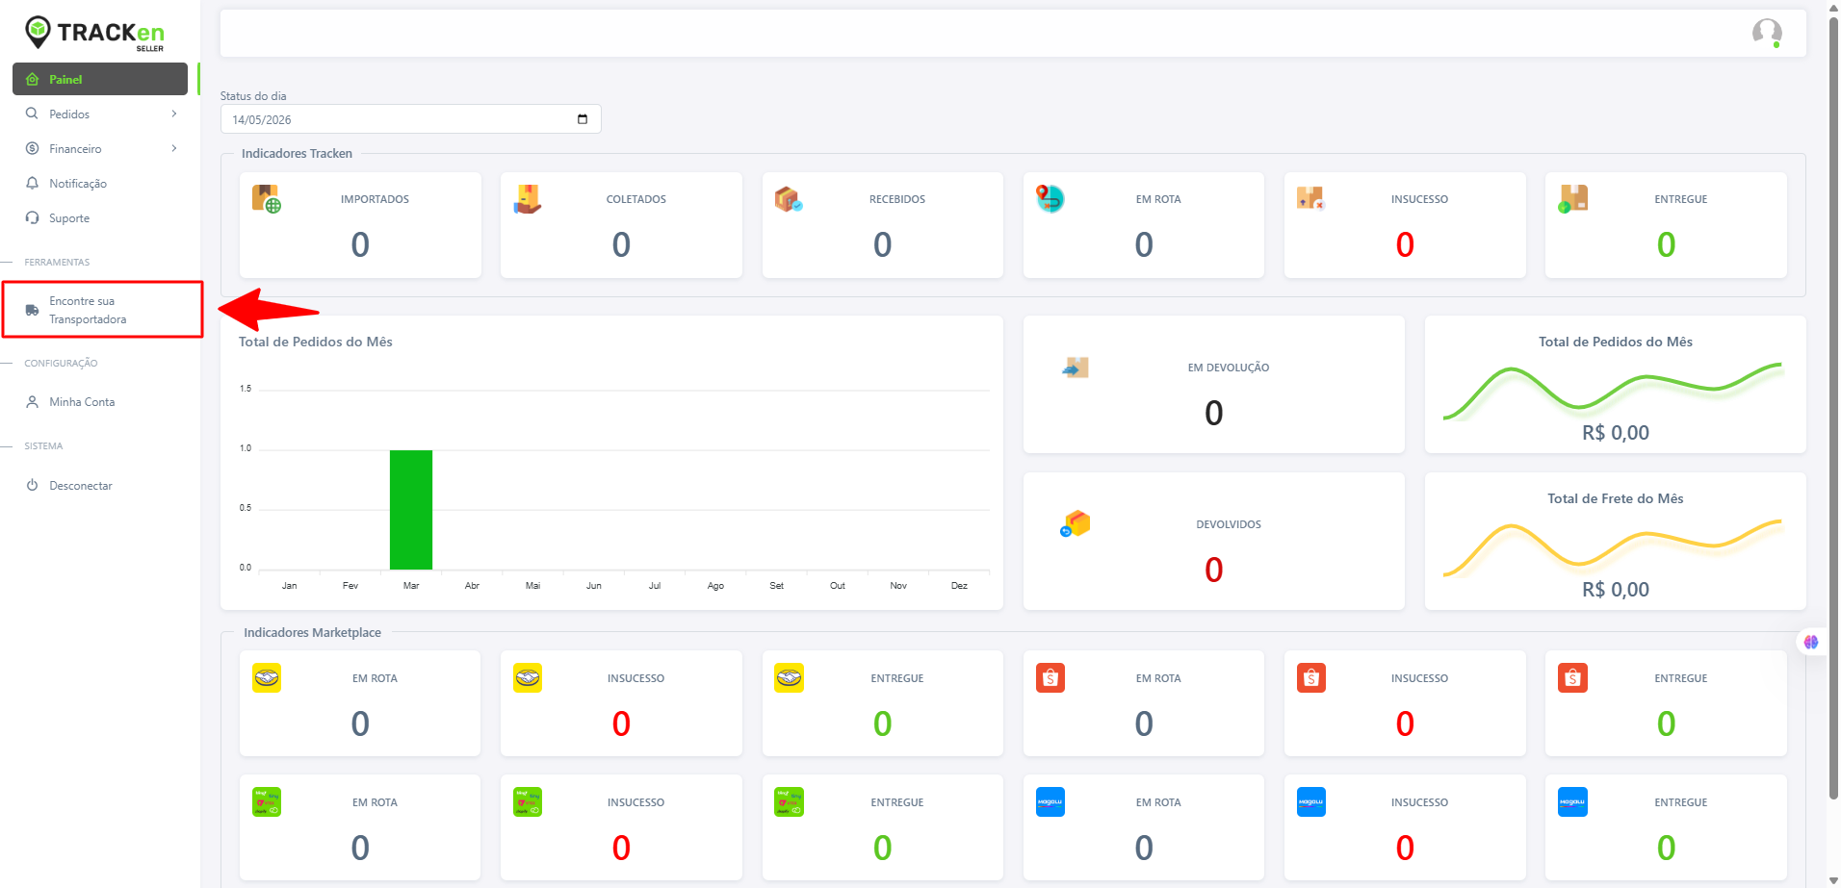Click the green Mar bar in chart
The height and width of the screenshot is (888, 1841).
click(411, 510)
